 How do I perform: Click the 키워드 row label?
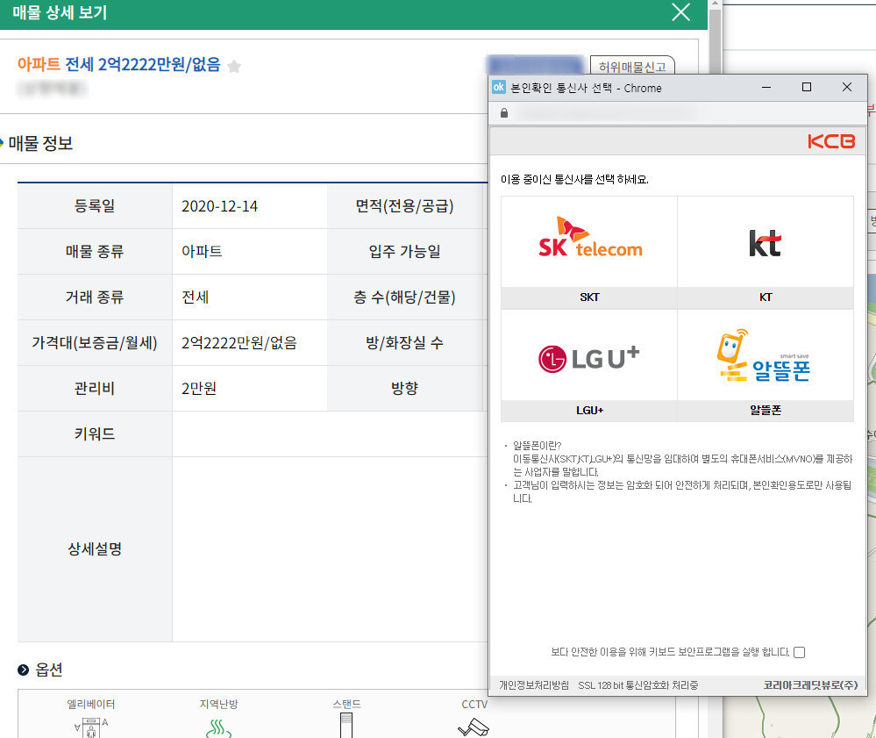tap(95, 433)
